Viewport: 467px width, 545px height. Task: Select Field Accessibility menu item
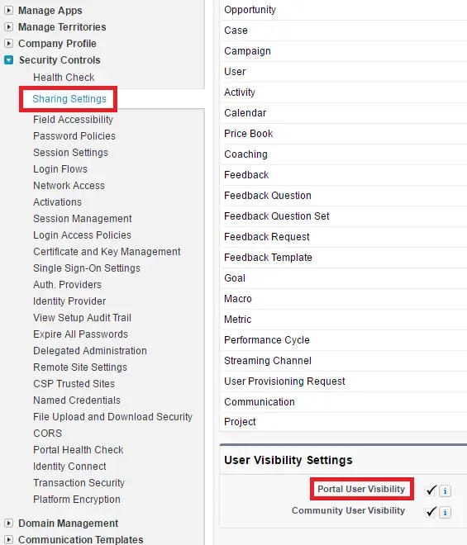point(73,120)
